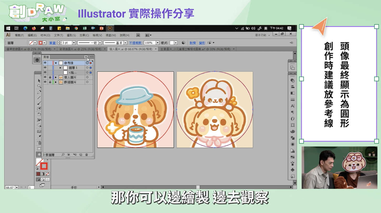The image size is (381, 213).
Task: Open Excel from the Windows taskbar
Action: [84, 28]
